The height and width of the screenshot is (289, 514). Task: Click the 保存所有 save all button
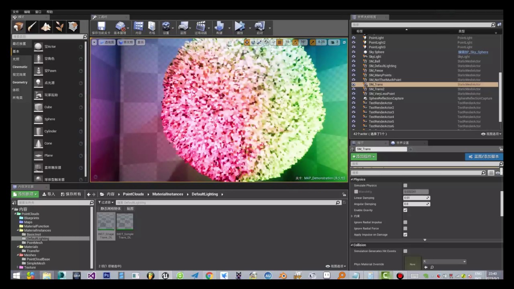click(x=71, y=194)
